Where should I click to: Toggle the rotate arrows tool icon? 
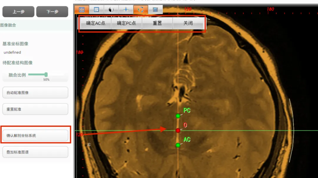(x=140, y=9)
